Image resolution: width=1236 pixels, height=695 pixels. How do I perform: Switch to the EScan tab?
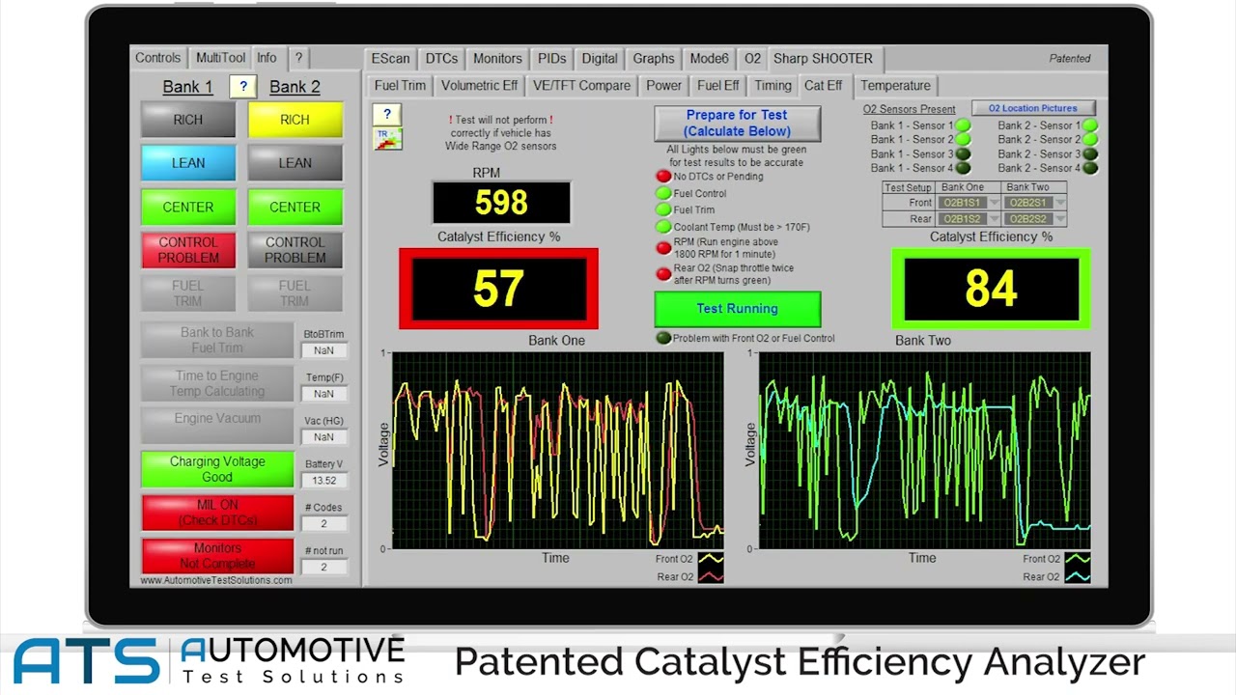pos(391,59)
